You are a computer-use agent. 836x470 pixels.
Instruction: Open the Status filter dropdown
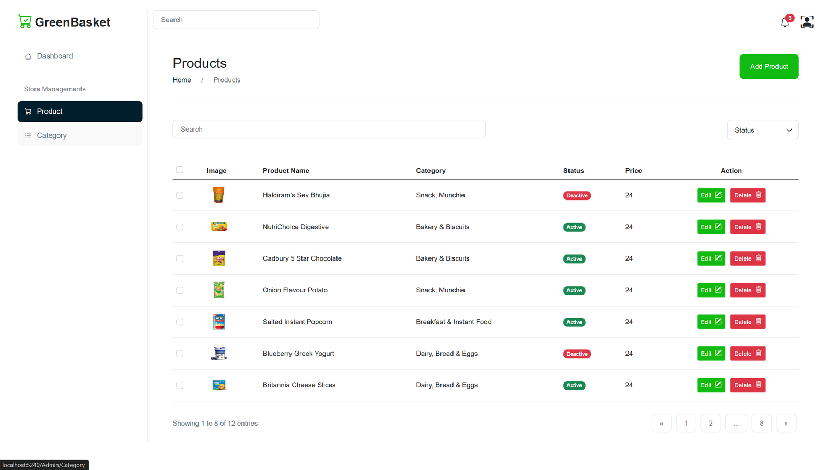(x=762, y=130)
